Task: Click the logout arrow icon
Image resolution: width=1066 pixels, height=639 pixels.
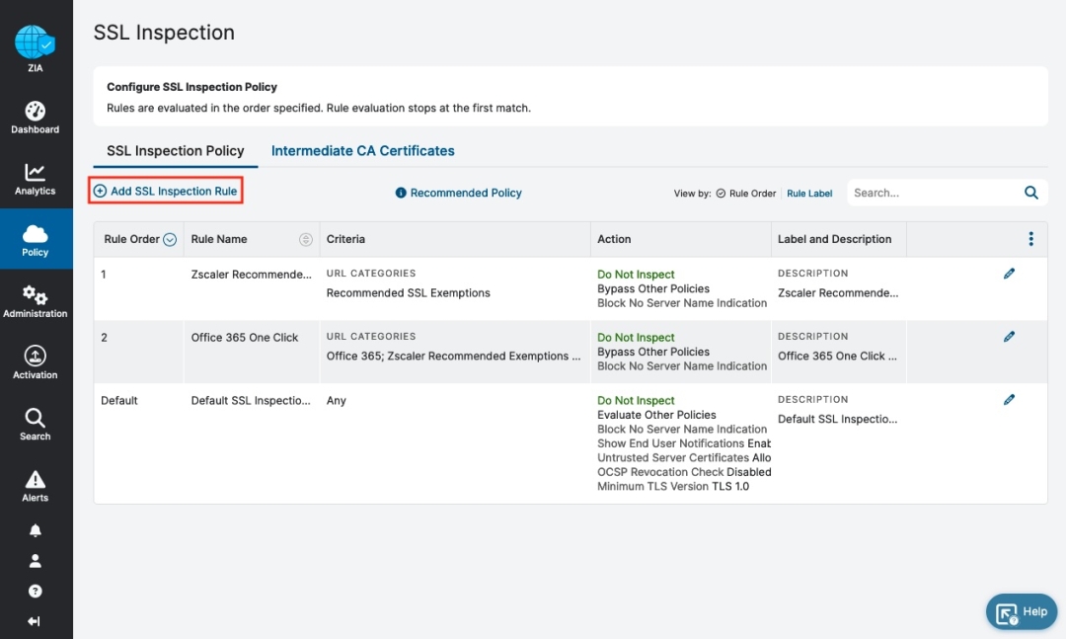Action: [36, 621]
